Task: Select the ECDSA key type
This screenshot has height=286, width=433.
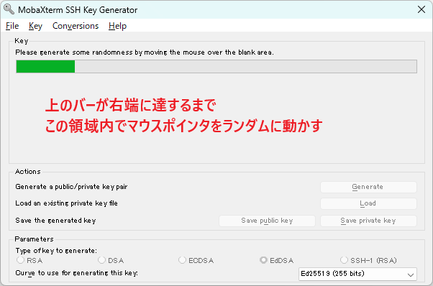Action: pos(196,260)
